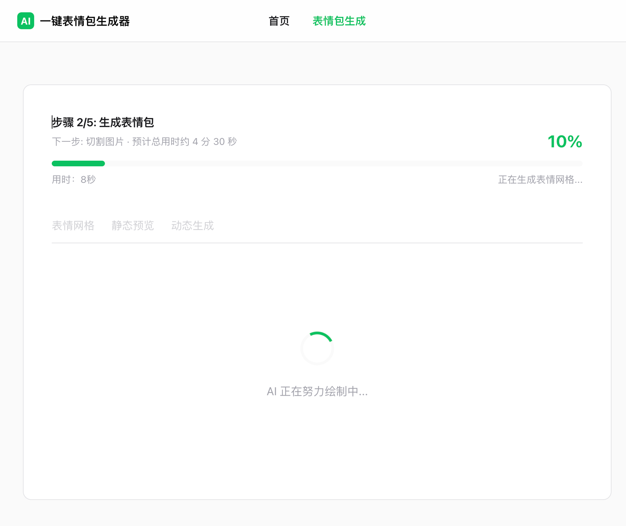Click the green filled part of progress bar
The height and width of the screenshot is (526, 626).
tap(78, 163)
